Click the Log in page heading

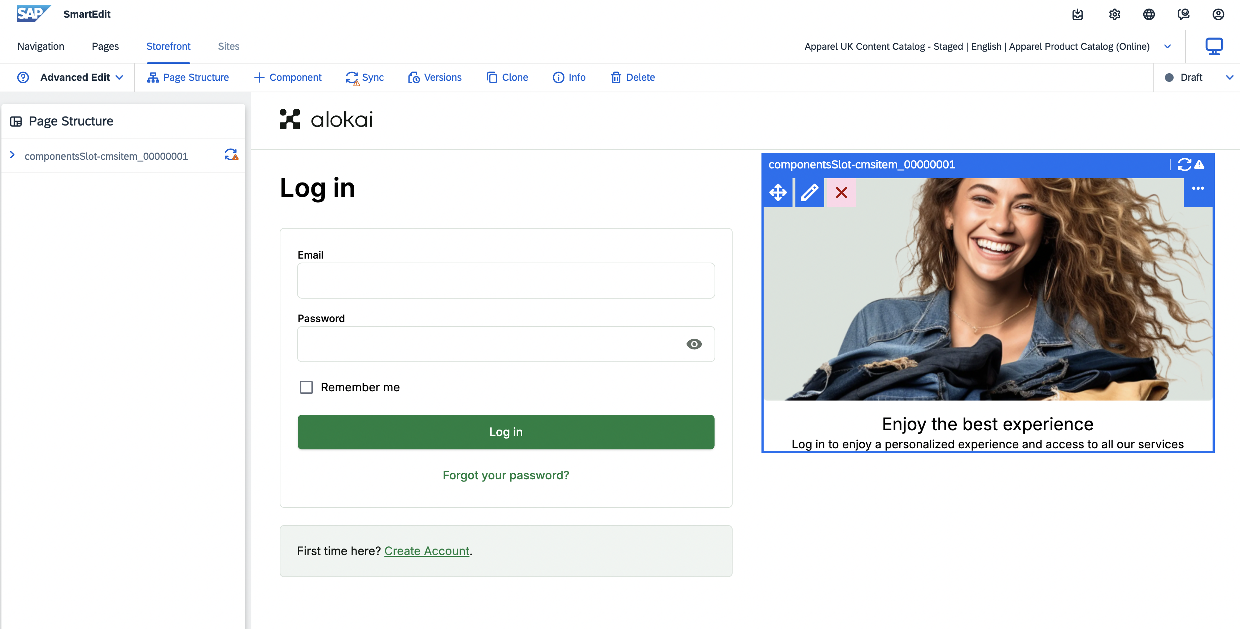pos(317,188)
